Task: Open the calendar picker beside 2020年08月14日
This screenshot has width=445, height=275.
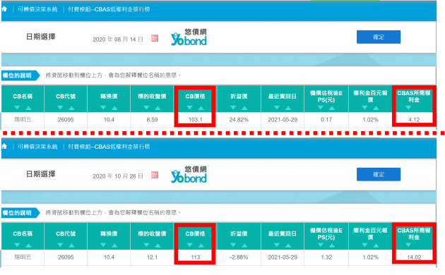Action: (x=155, y=38)
